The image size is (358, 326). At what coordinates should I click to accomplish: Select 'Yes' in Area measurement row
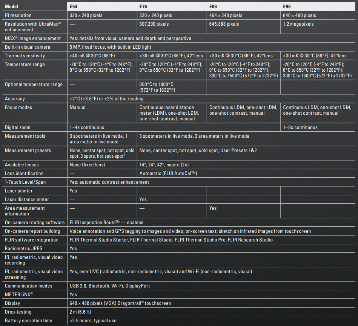click(213, 208)
